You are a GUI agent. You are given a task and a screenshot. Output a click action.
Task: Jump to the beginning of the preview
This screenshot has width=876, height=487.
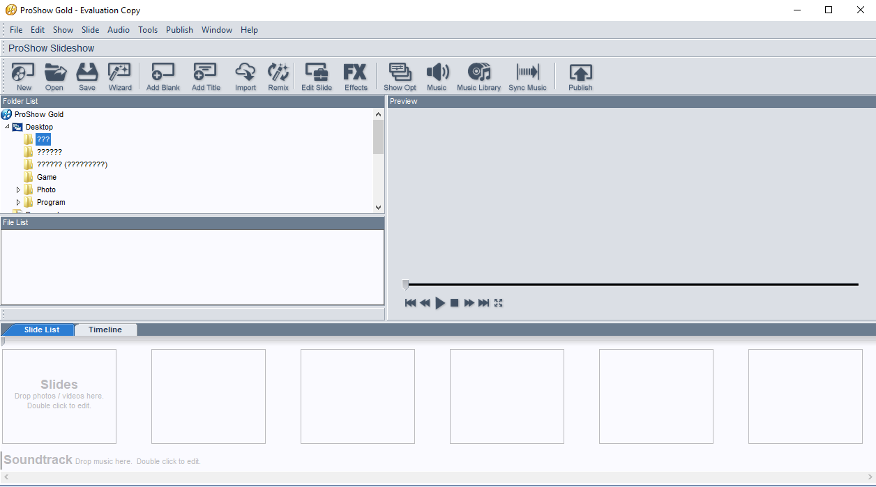click(x=410, y=303)
